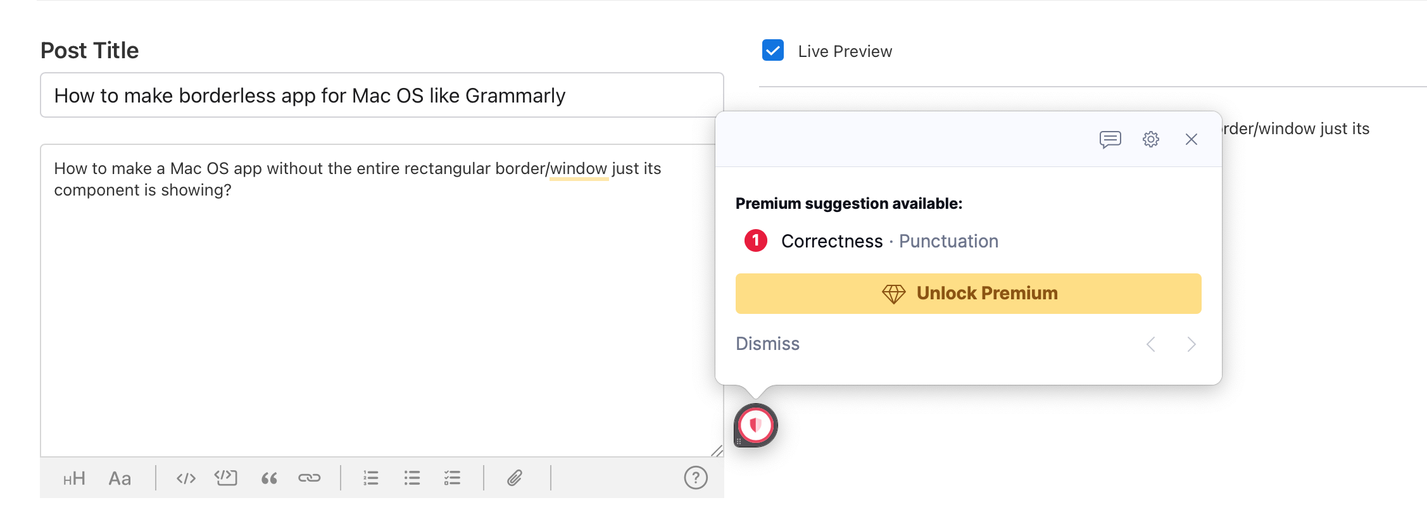Go to previous Grammarly suggestion
Viewport: 1427px width, 505px height.
[x=1151, y=344]
